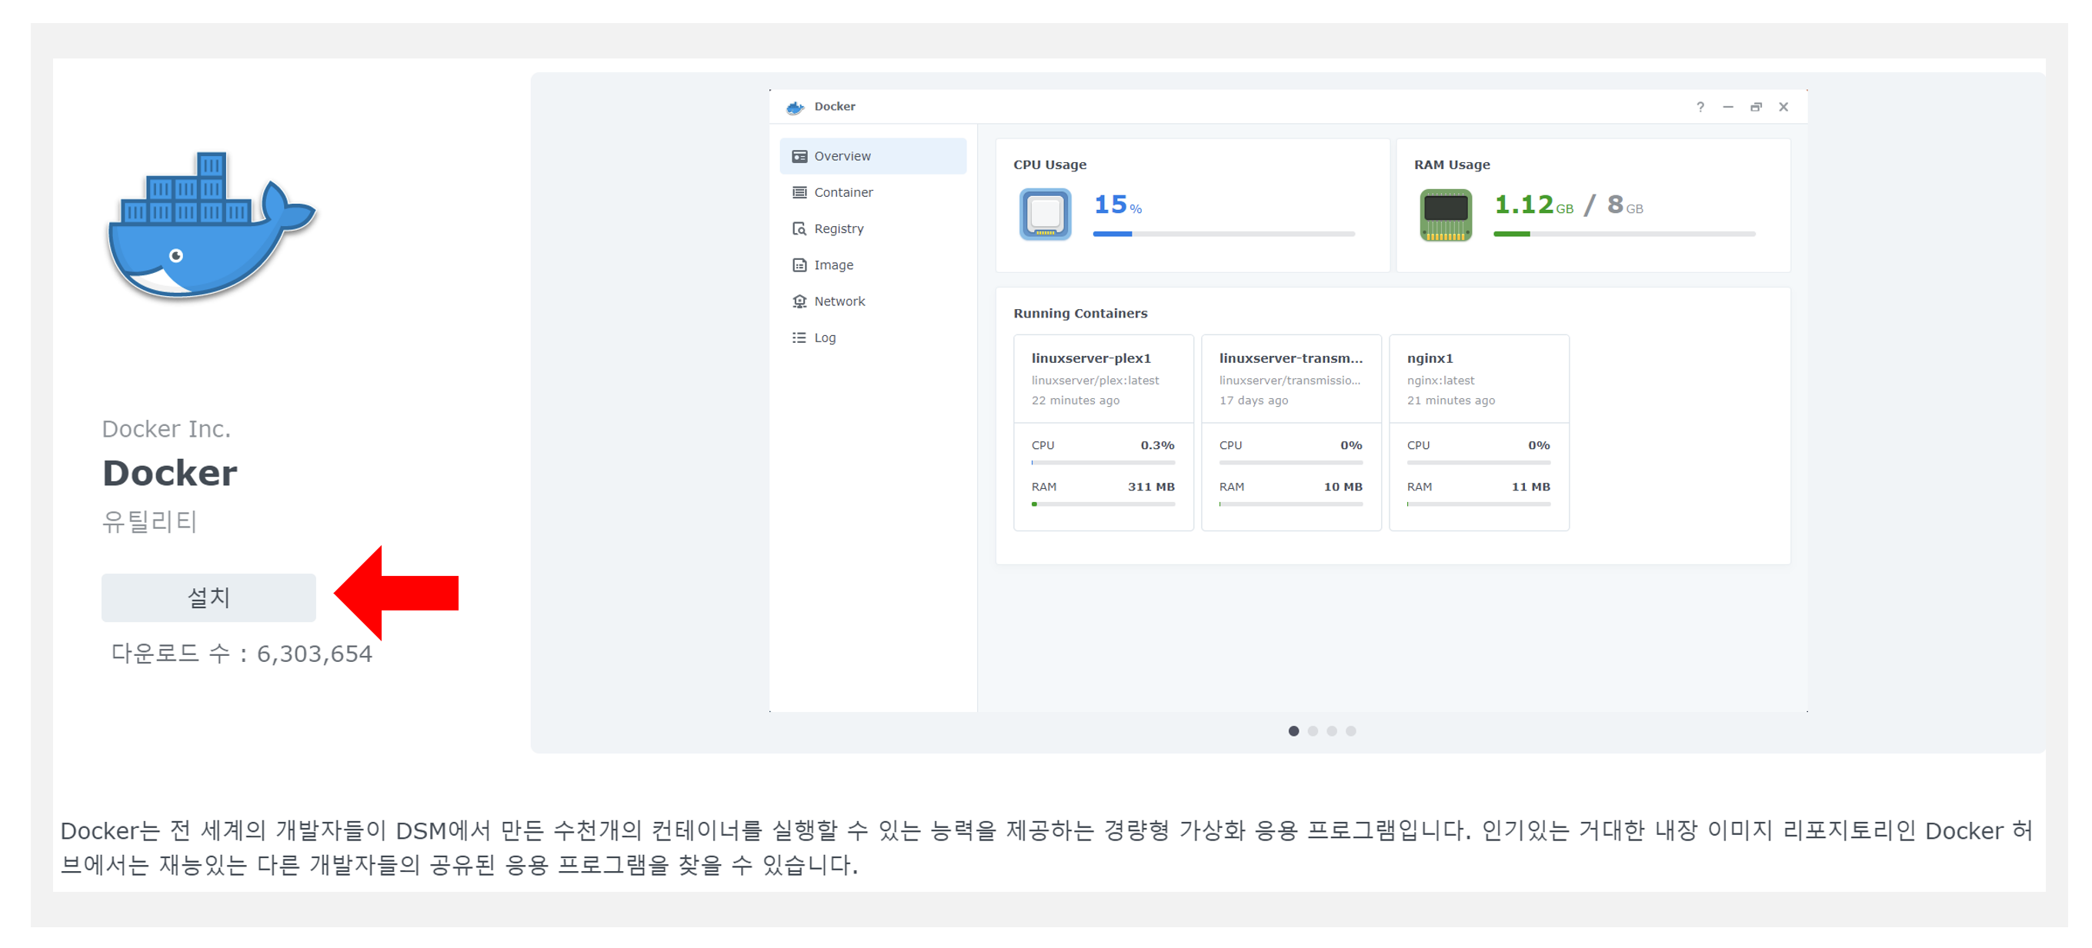The height and width of the screenshot is (948, 2092).
Task: Switch to the Image section
Action: point(873,265)
